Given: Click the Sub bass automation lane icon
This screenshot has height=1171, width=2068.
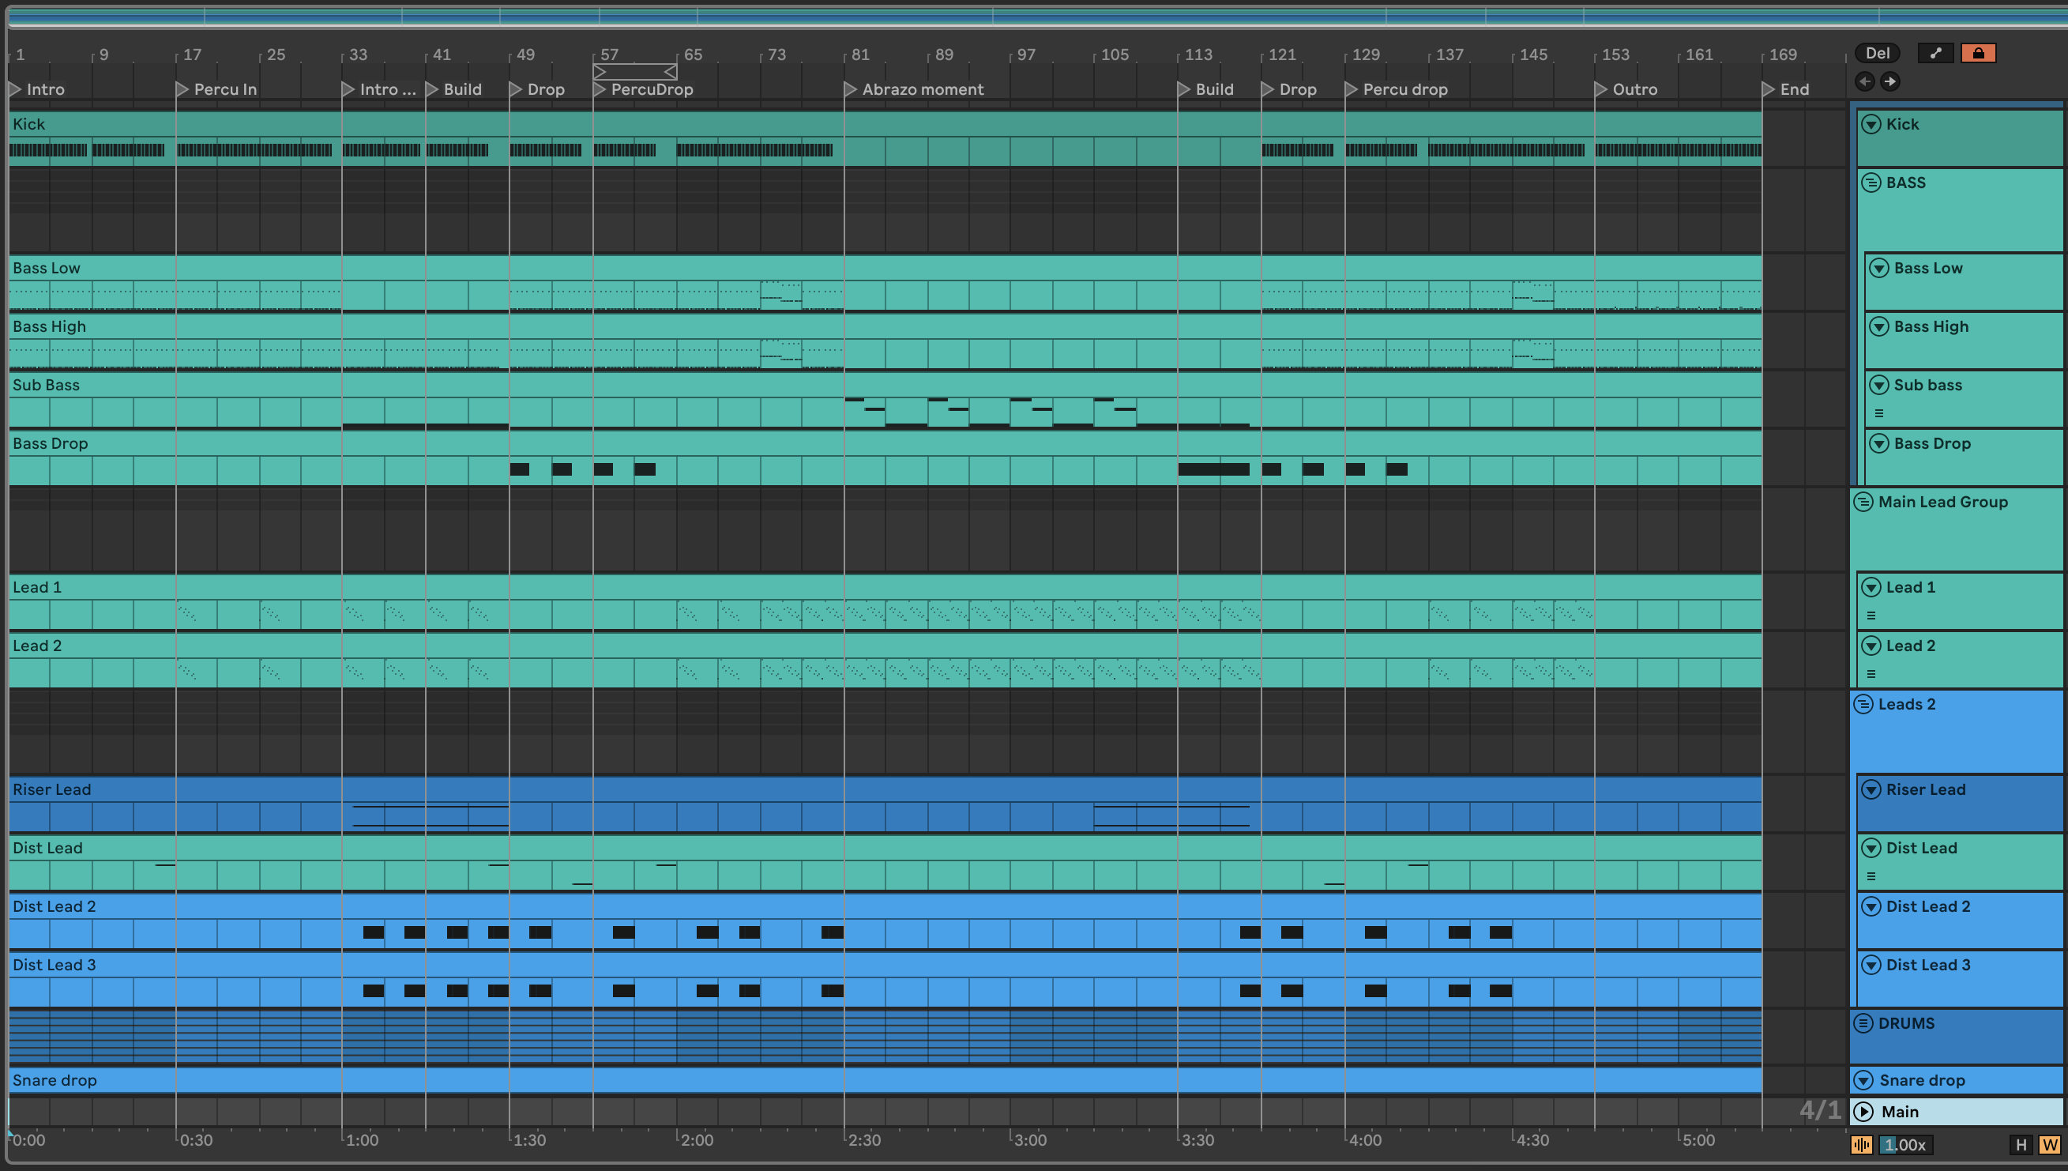Looking at the screenshot, I should click(1879, 413).
